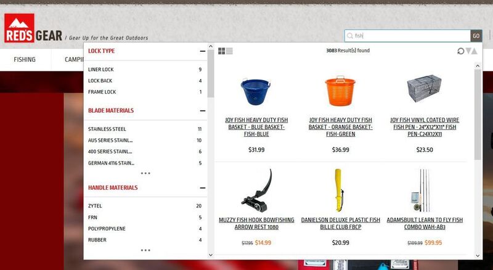
Task: Click the wire fish pen thumbnail
Action: (424, 88)
